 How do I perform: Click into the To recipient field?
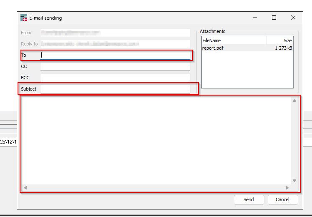pyautogui.click(x=115, y=55)
